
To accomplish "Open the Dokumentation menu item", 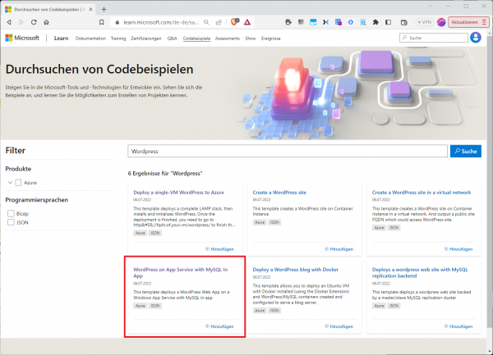I will (90, 39).
